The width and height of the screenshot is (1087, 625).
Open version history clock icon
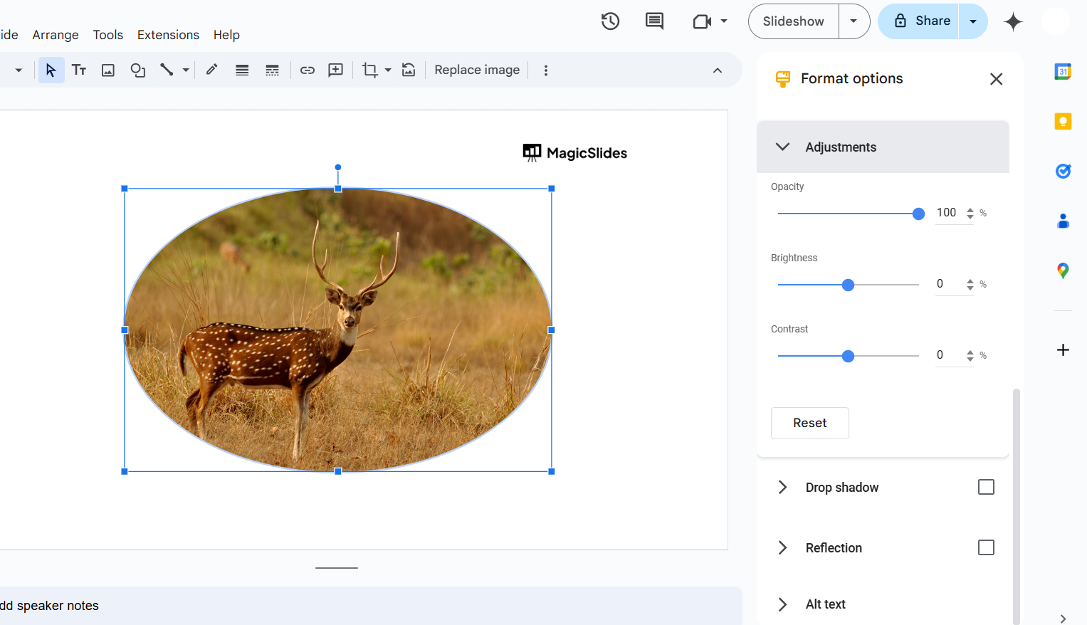coord(610,21)
